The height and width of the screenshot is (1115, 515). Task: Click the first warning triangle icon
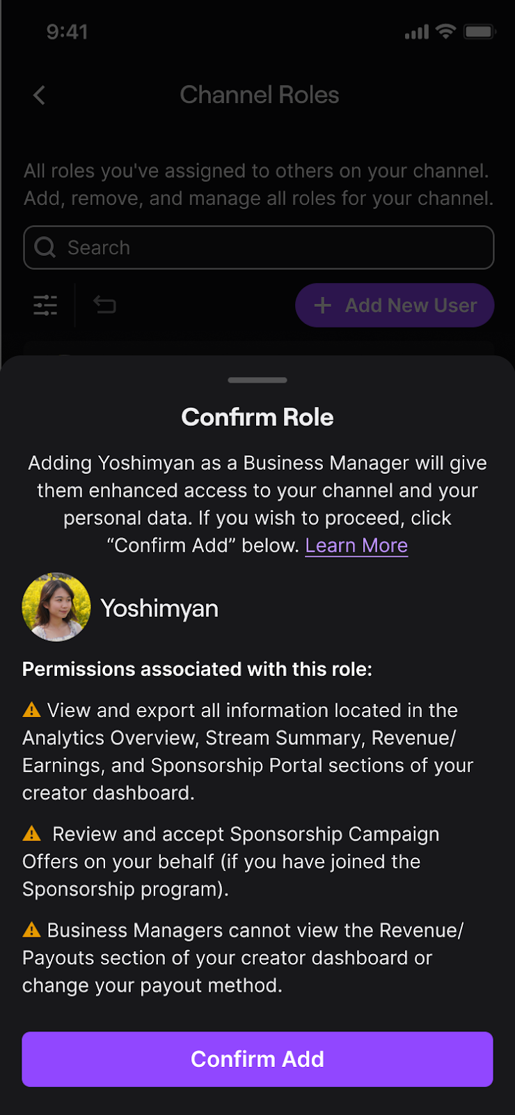pos(32,710)
